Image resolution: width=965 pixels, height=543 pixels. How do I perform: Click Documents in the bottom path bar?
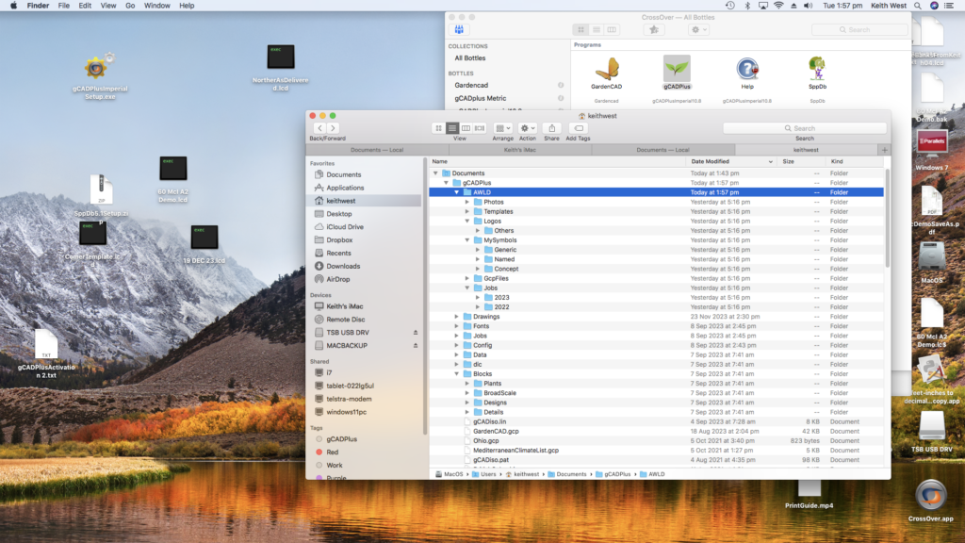pos(566,474)
